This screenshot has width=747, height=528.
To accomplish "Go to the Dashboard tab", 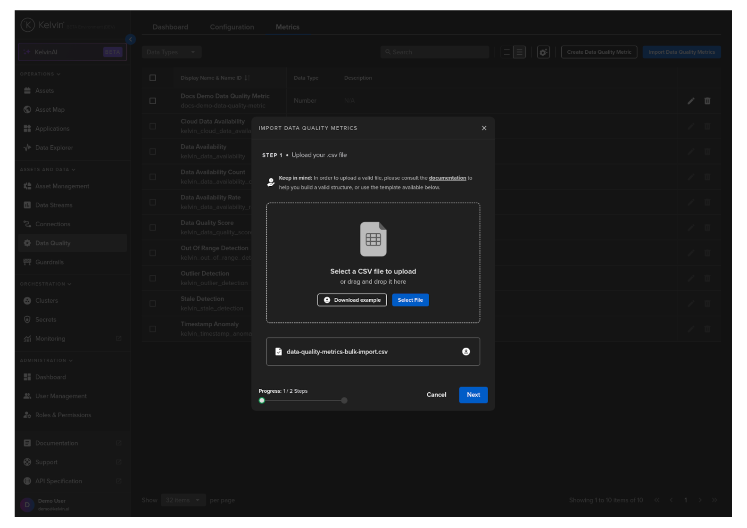I will coord(170,27).
